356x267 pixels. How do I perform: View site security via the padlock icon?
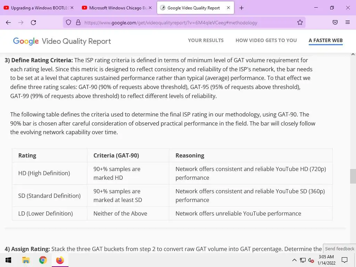click(x=78, y=22)
